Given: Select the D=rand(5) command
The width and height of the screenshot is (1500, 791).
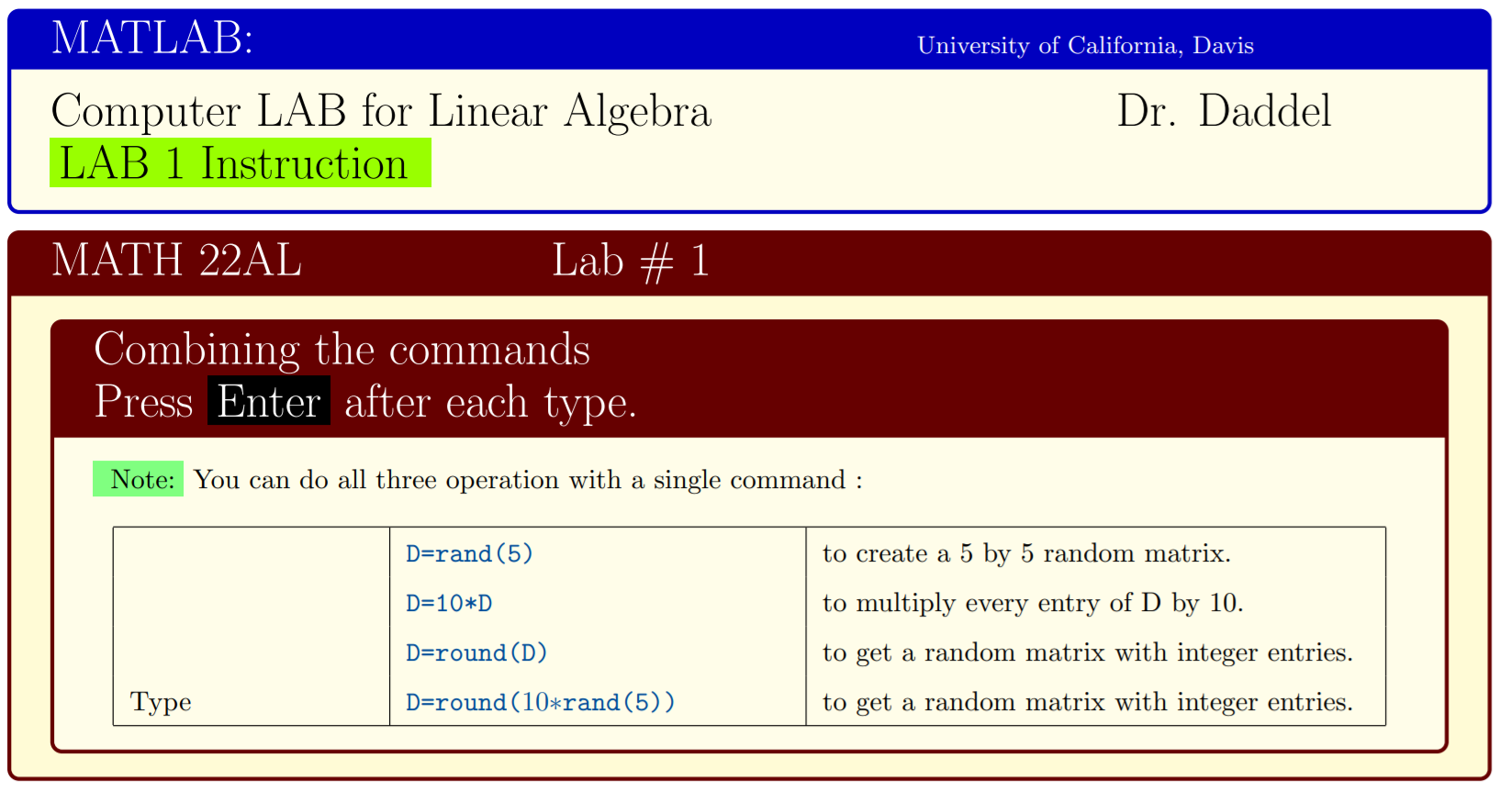Looking at the screenshot, I should (469, 554).
